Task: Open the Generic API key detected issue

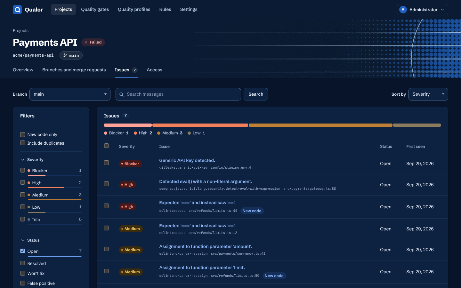Action: (187, 160)
